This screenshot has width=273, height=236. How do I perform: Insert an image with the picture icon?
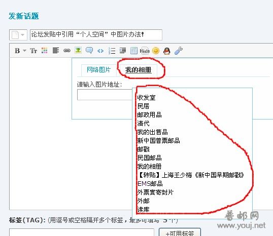tap(78, 51)
